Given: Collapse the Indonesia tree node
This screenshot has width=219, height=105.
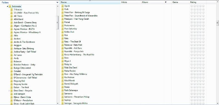Looking at the screenshot, I should [x=7, y=6].
